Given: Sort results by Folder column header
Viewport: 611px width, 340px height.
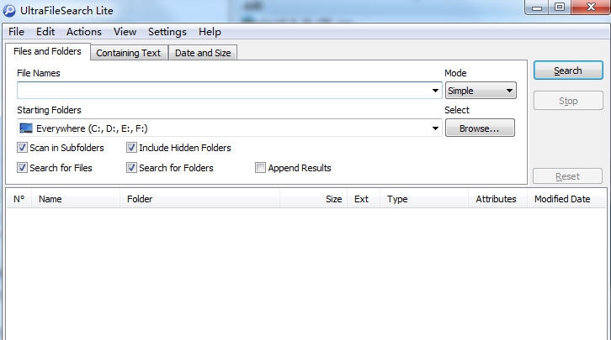Looking at the screenshot, I should (x=200, y=199).
